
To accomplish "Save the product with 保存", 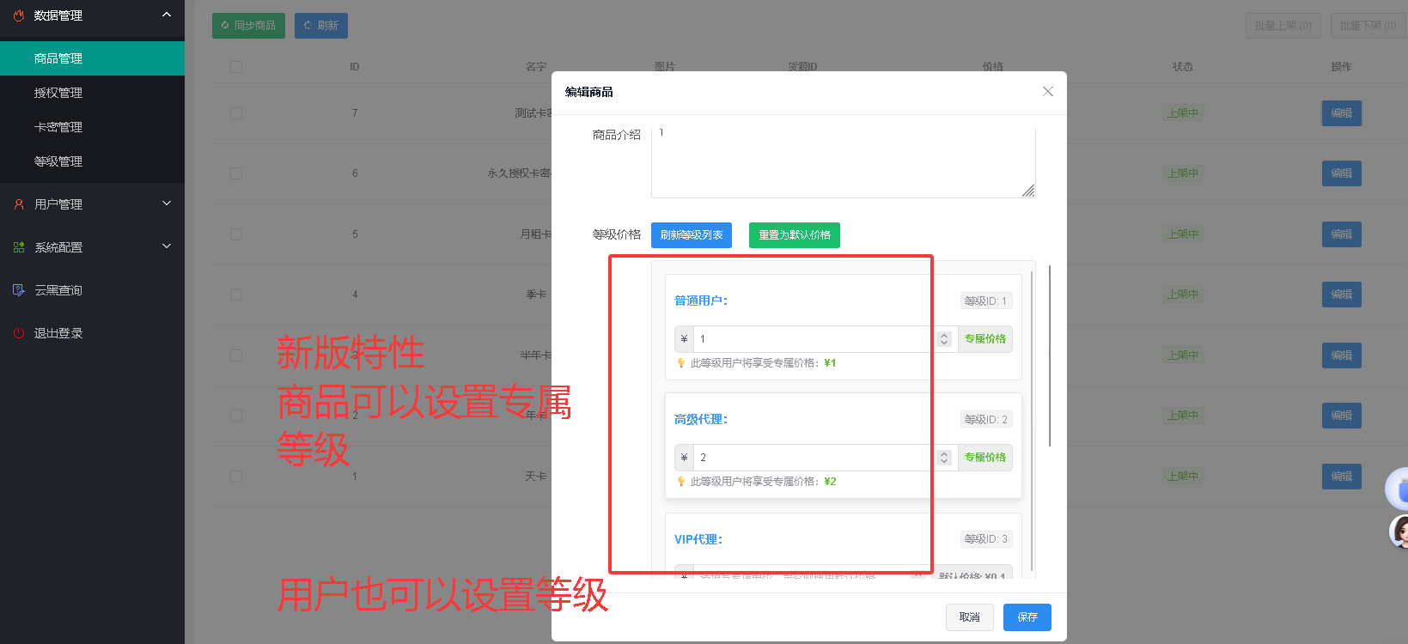I will (1027, 617).
